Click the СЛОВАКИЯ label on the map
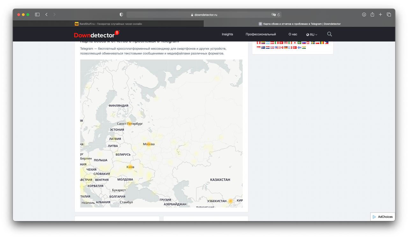Image resolution: width=408 pixels, height=238 pixels. point(102,174)
